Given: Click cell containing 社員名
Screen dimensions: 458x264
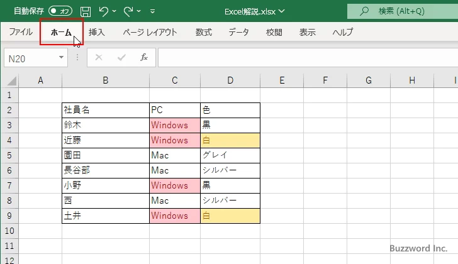Looking at the screenshot, I should [106, 110].
